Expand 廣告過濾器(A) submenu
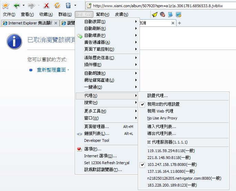This screenshot has width=236, height=191. 107,42
